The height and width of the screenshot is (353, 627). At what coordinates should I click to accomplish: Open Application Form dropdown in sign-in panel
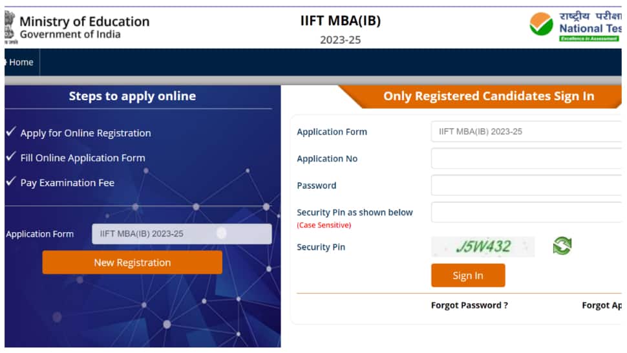pos(526,131)
